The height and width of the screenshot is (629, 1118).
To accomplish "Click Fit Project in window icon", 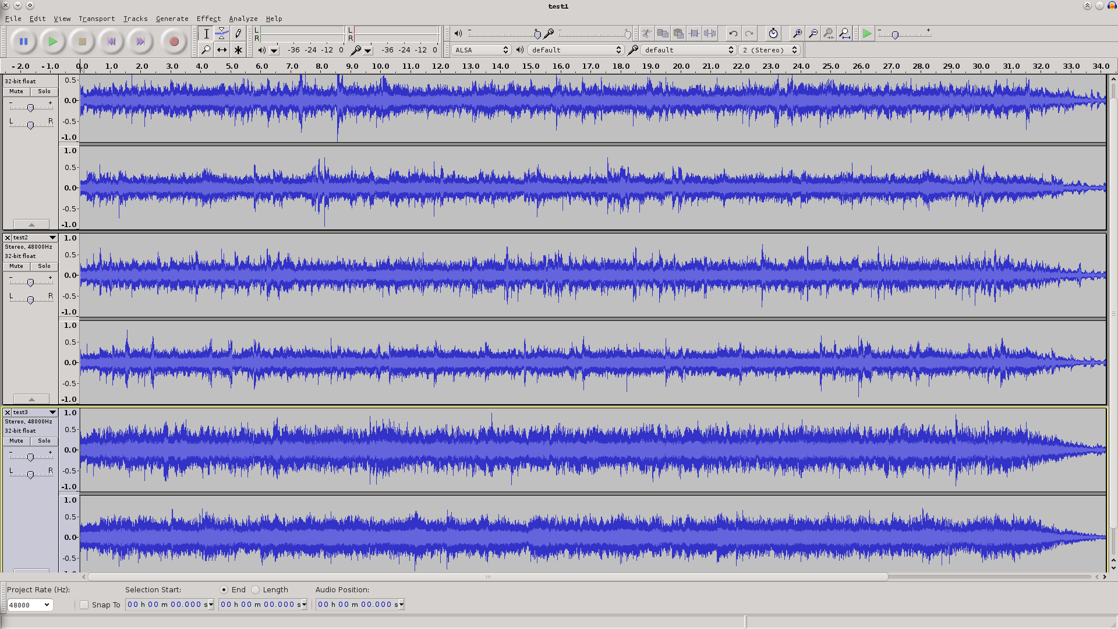I will (844, 33).
